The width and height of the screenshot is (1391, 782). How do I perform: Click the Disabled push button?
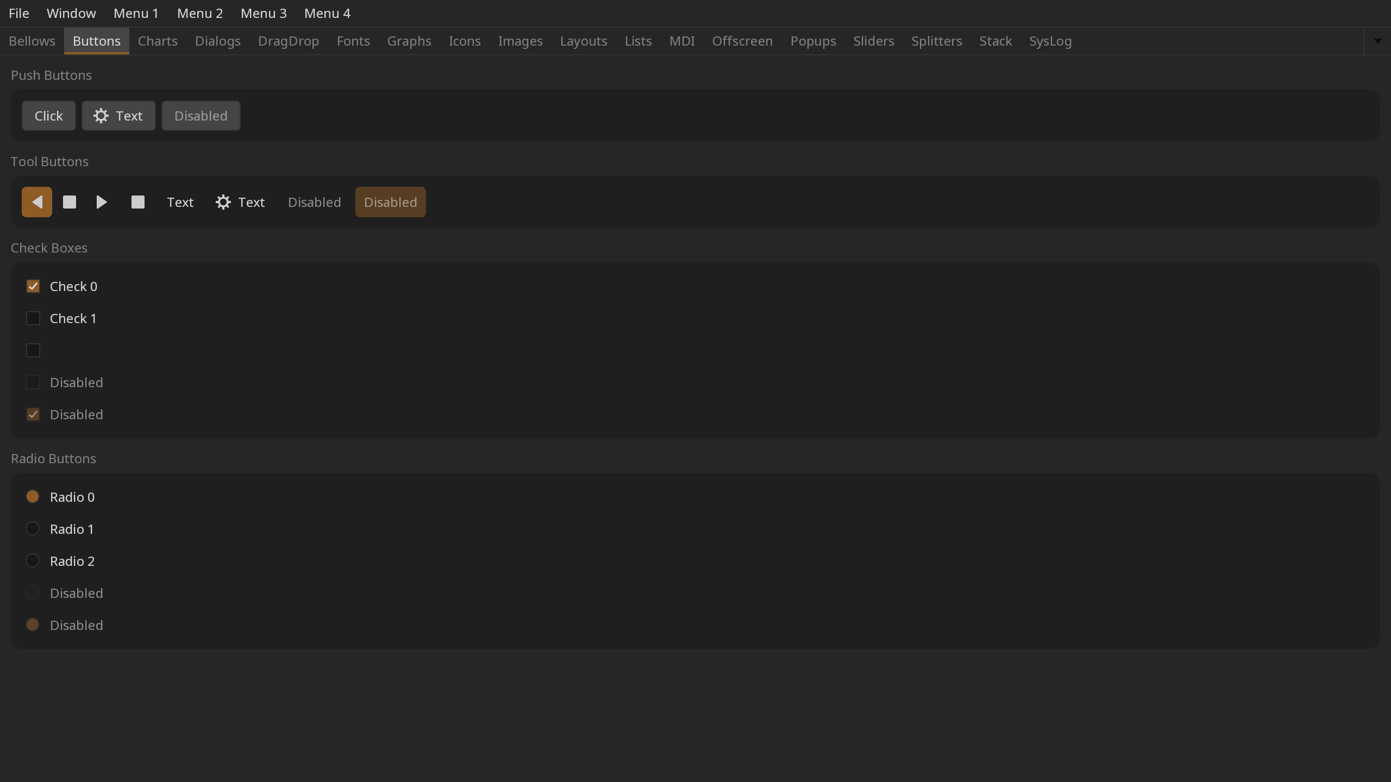pos(201,116)
